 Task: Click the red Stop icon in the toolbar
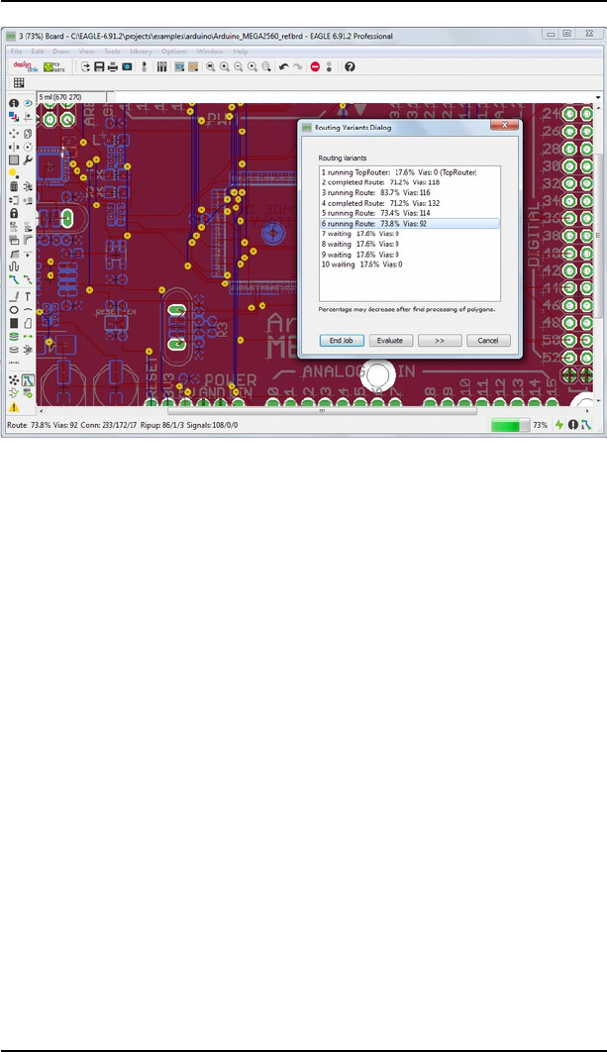[315, 66]
